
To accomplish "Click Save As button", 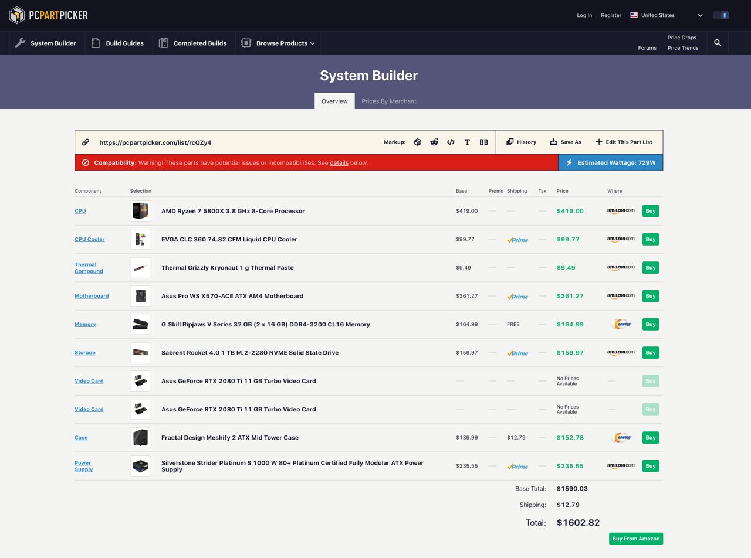I will [x=566, y=142].
